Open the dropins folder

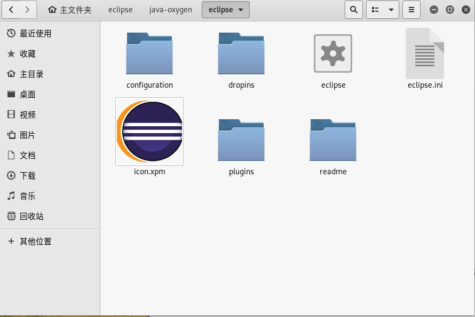(241, 53)
